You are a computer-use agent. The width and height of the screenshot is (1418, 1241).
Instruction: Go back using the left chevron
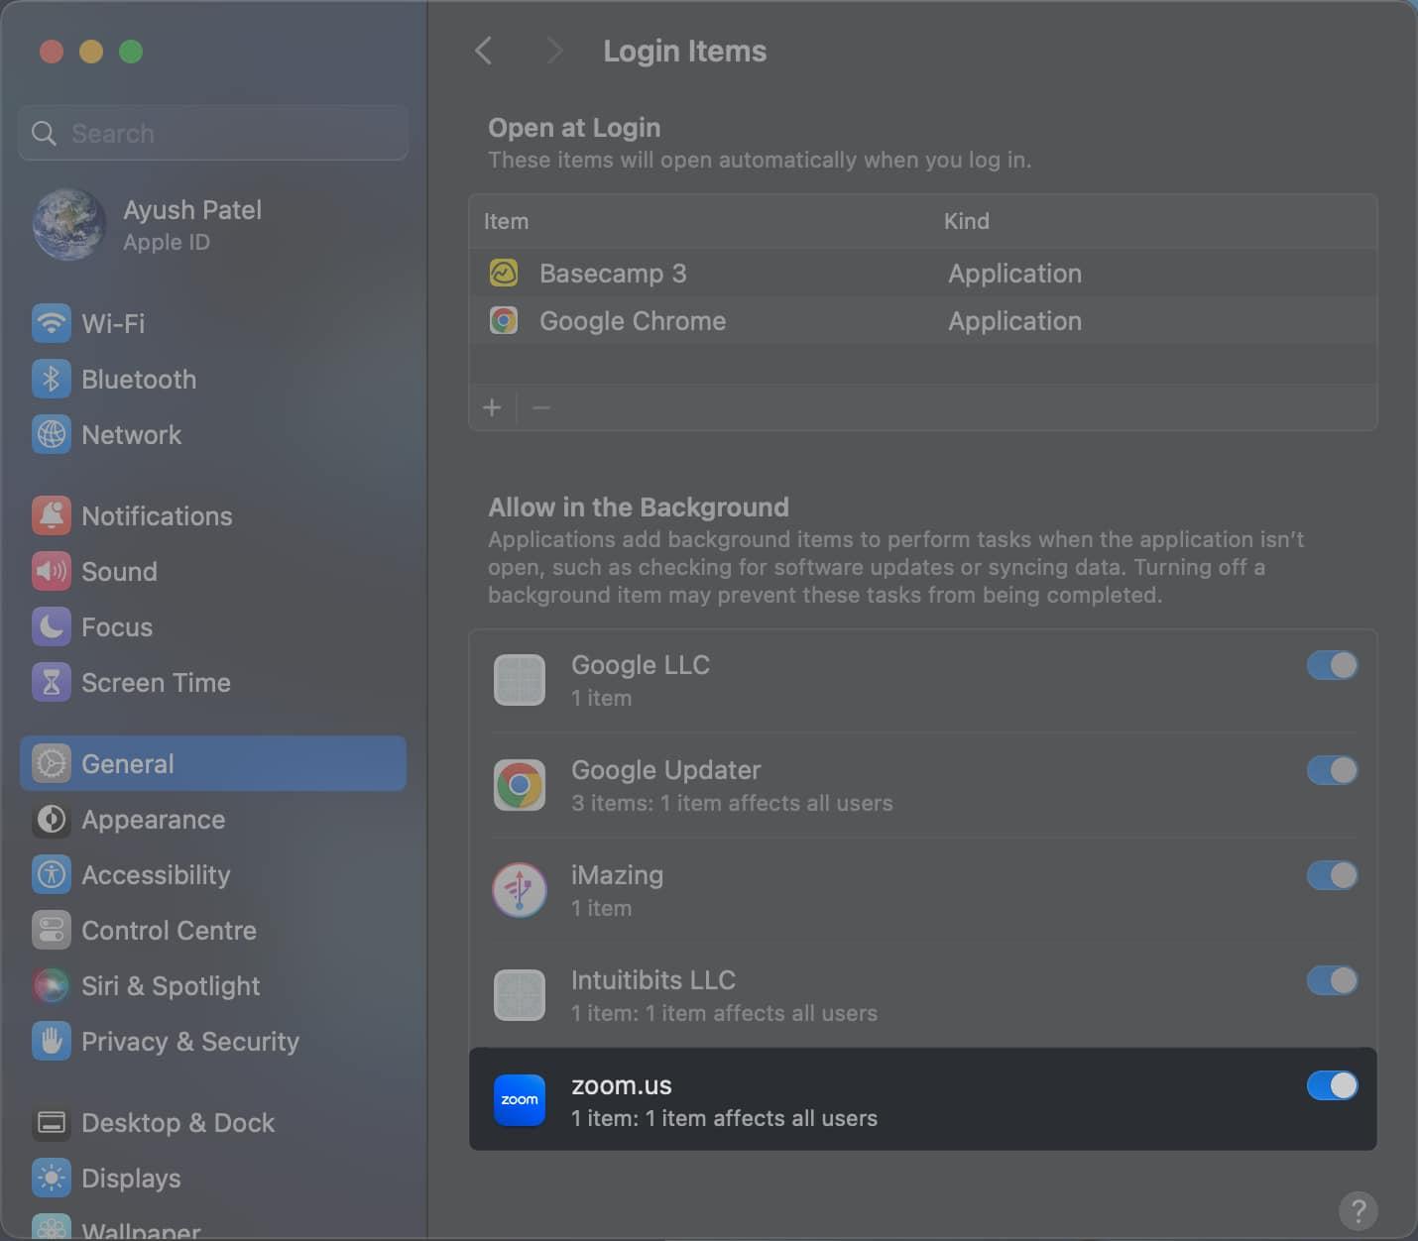pyautogui.click(x=484, y=51)
